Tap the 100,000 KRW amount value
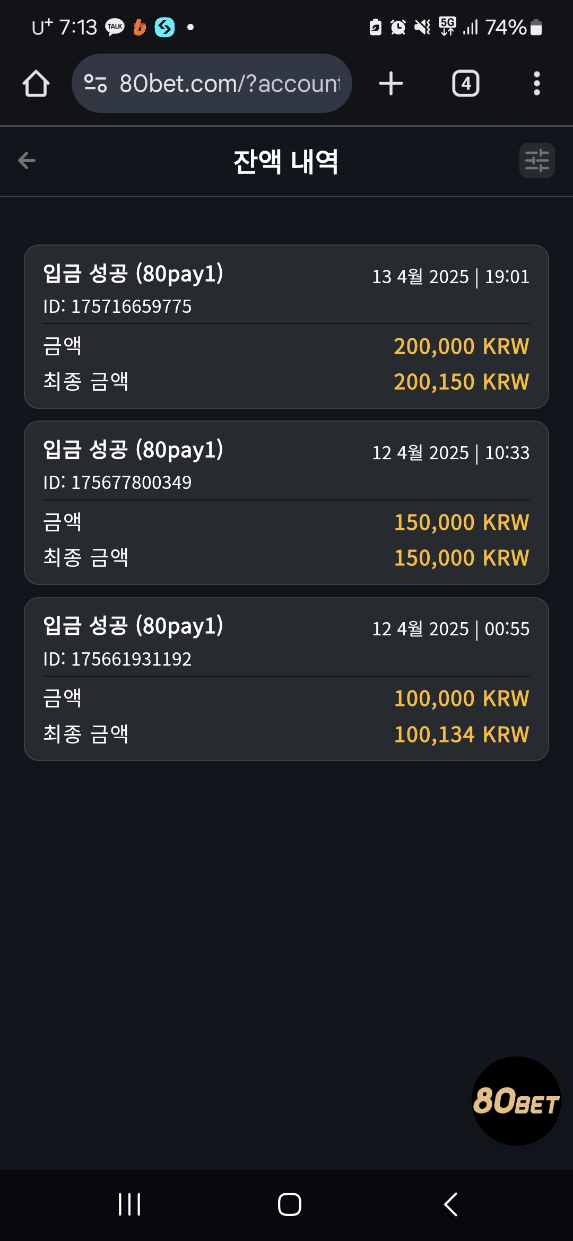The width and height of the screenshot is (573, 1241). click(x=461, y=698)
